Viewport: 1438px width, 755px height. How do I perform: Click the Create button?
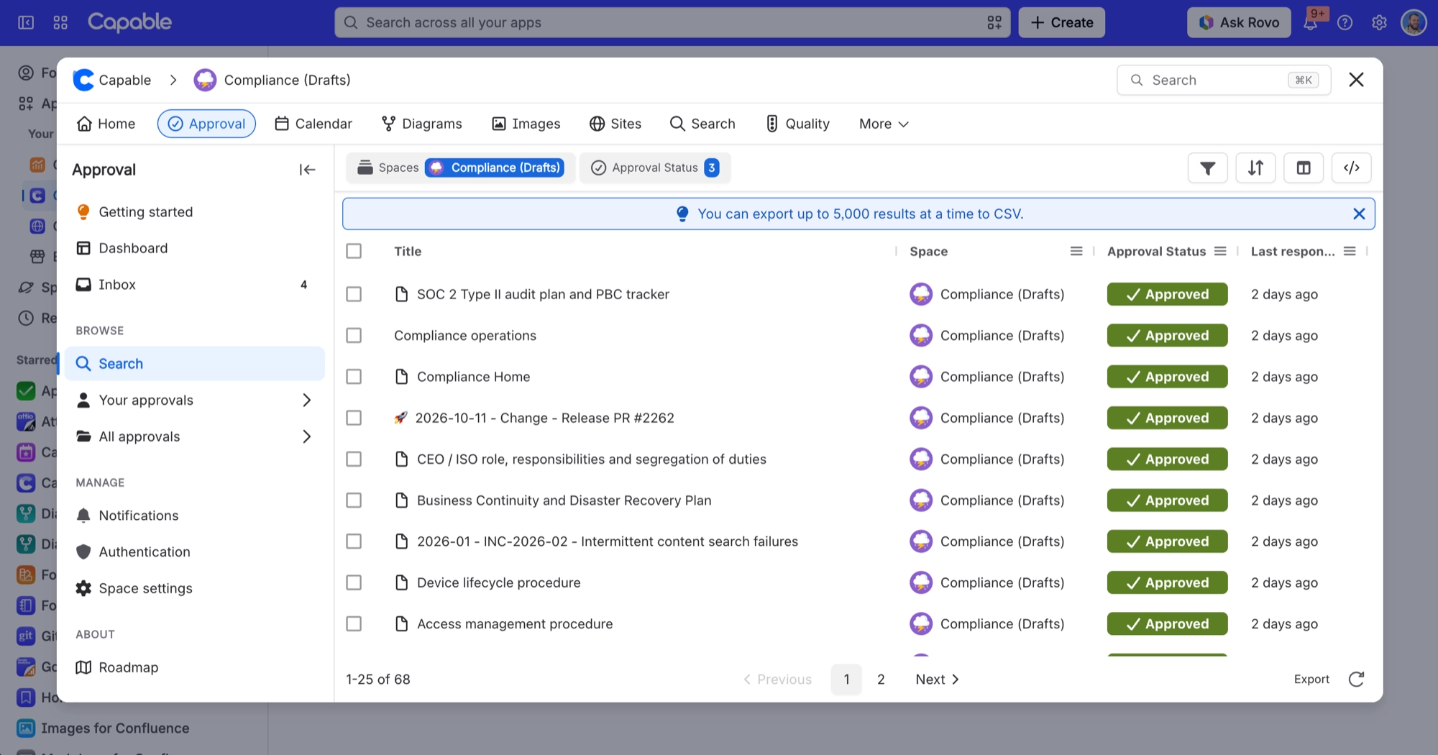(x=1061, y=23)
